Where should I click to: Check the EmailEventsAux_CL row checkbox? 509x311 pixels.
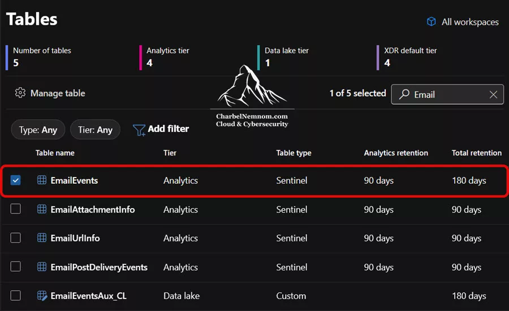coord(16,295)
